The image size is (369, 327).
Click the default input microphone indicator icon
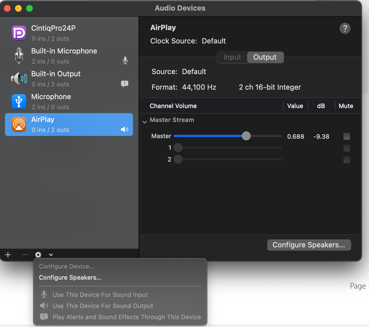pos(125,60)
